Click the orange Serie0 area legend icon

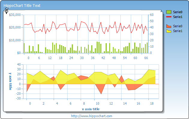coord(169,26)
